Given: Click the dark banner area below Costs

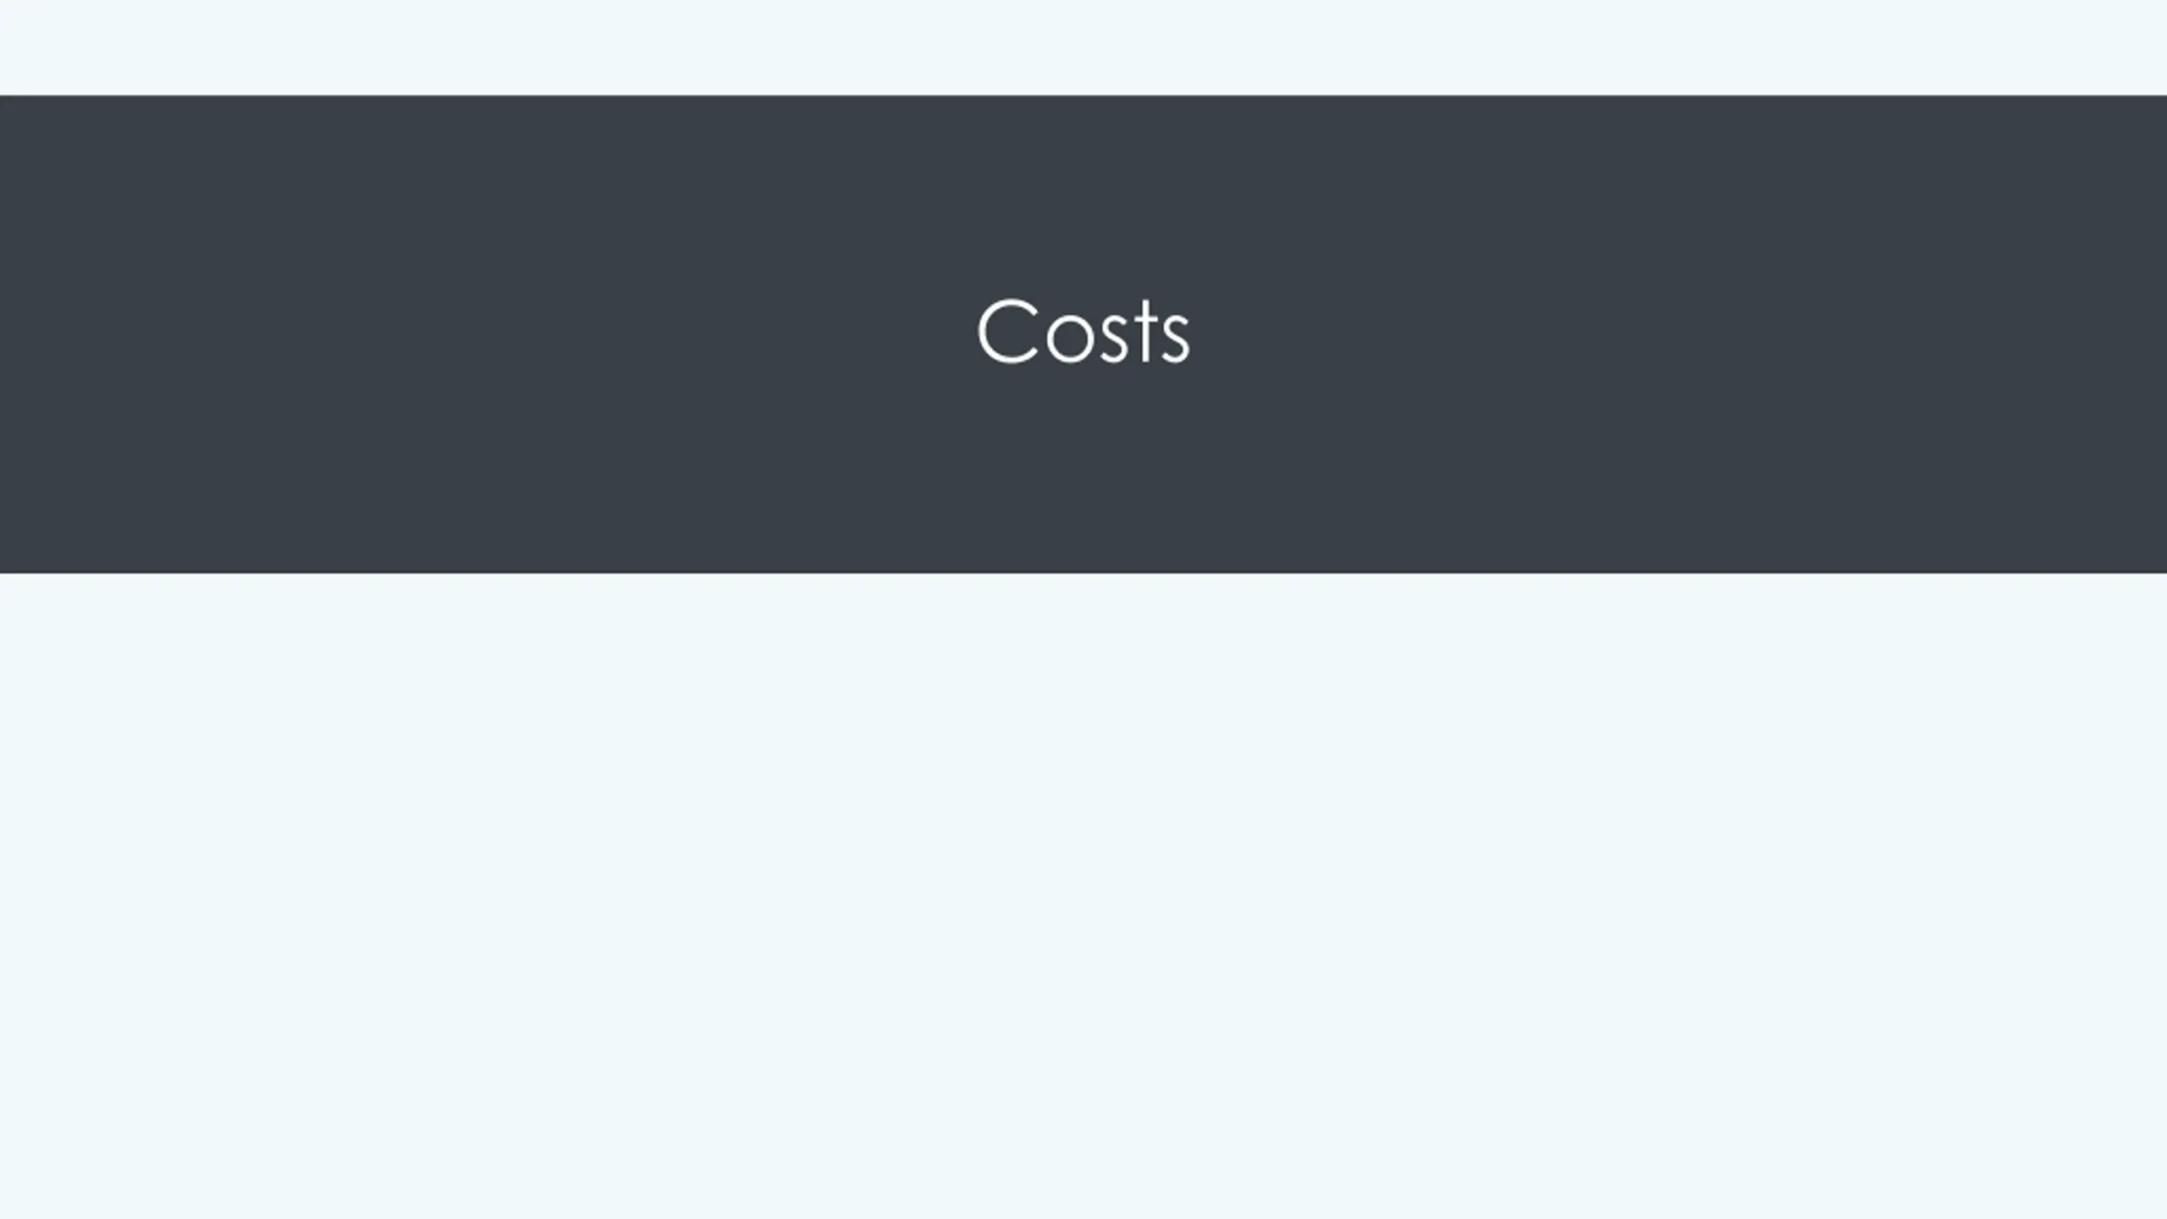Looking at the screenshot, I should coord(1083,470).
